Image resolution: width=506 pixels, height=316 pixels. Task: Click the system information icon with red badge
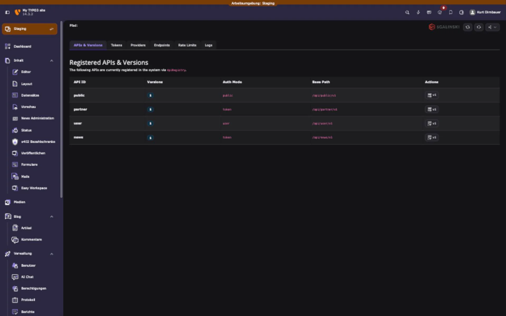[x=440, y=12]
